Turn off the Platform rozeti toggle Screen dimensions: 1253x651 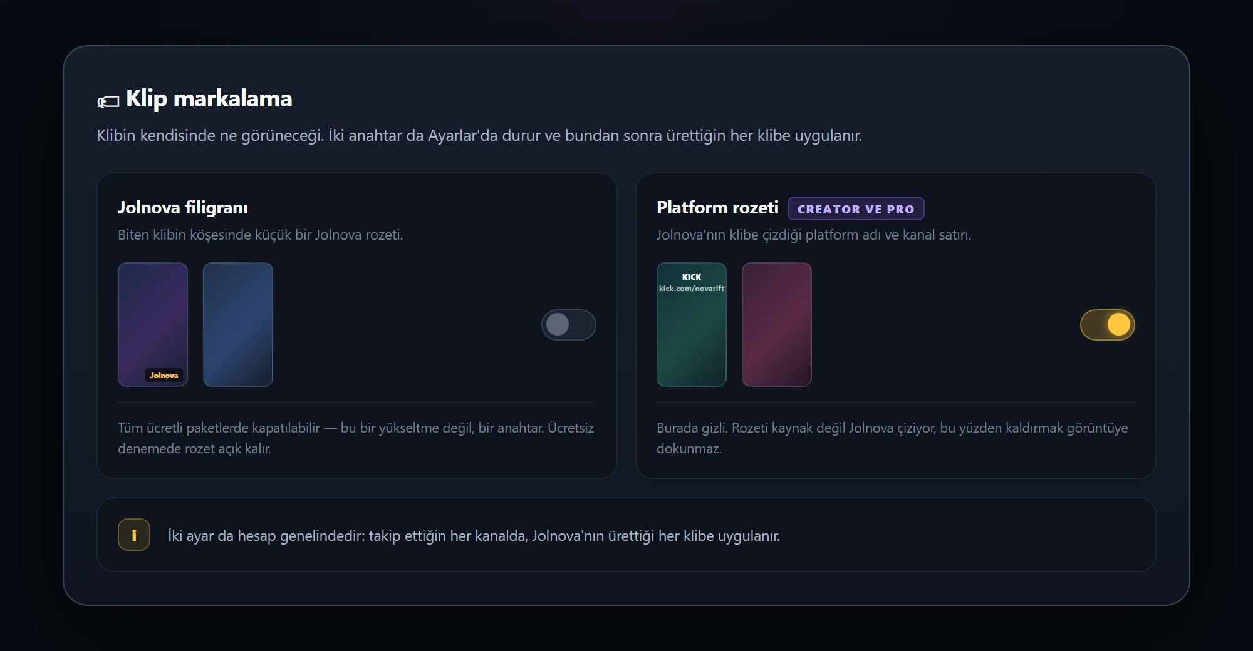tap(1108, 324)
